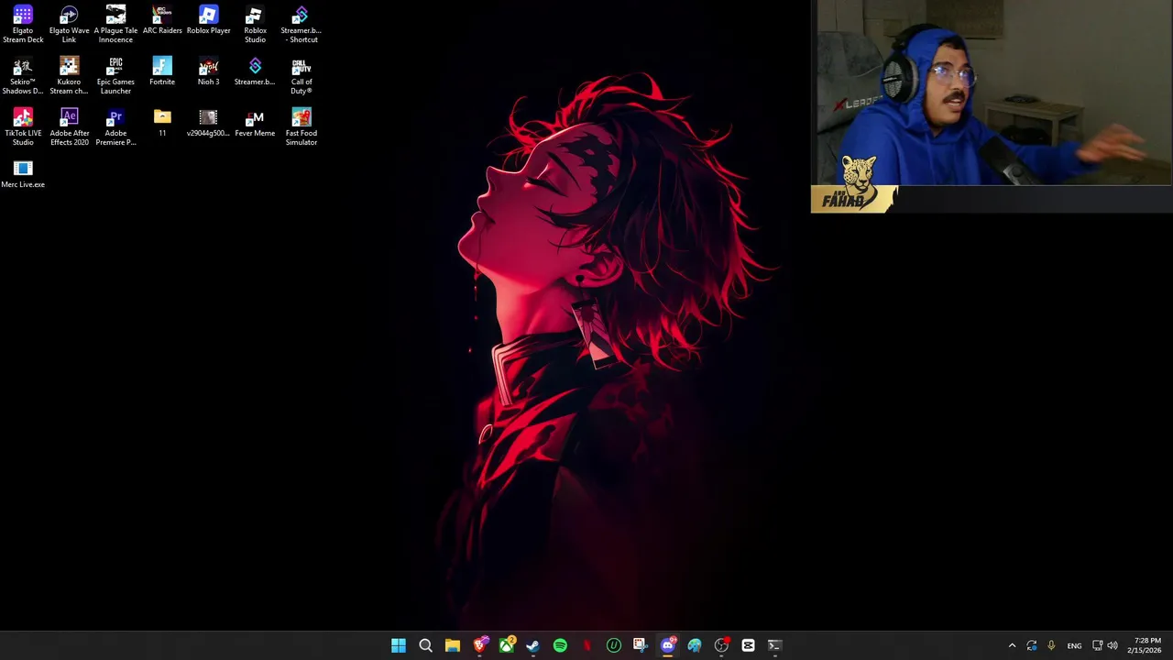Select the folder named 11

[162, 123]
